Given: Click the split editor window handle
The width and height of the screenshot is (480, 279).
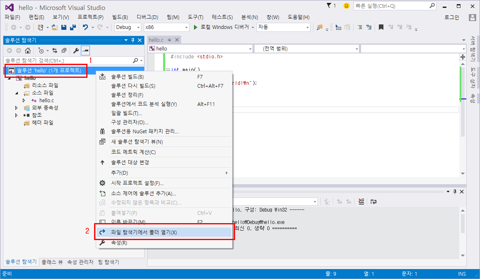Looking at the screenshot, I should [x=463, y=57].
